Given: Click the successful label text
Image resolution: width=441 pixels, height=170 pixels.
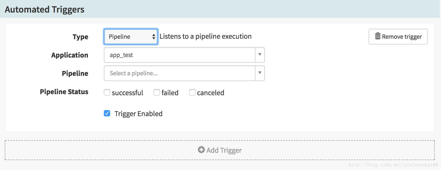Looking at the screenshot, I should [x=127, y=93].
